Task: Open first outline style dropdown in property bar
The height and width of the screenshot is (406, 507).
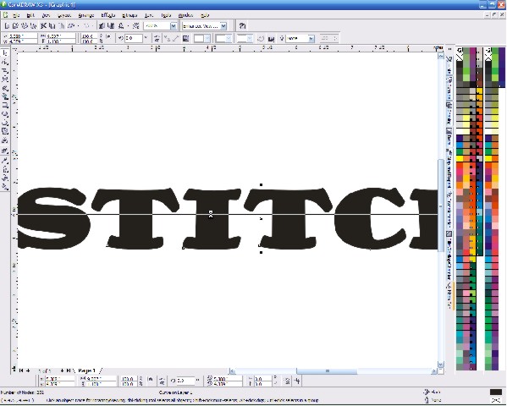Action: coord(207,39)
